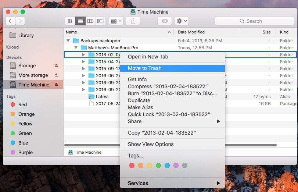Expand the 2015-04-24 backup folder
The image size is (298, 192).
83,62
